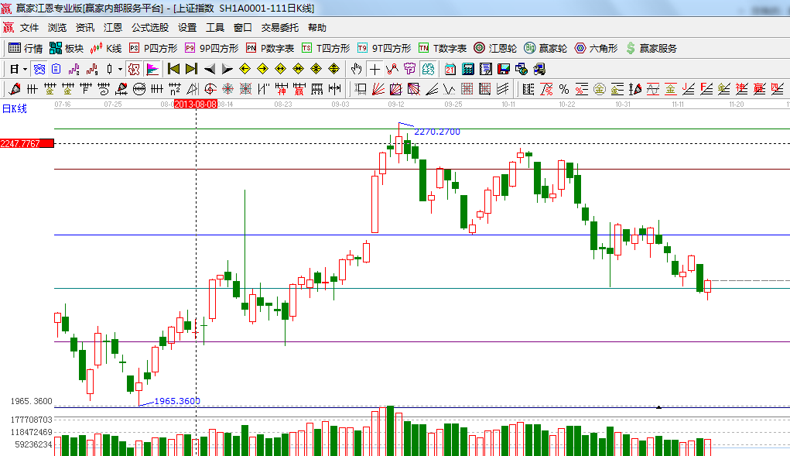790x456 pixels.
Task: Click the 赢家服务 dollar-sign button
Action: tap(651, 48)
